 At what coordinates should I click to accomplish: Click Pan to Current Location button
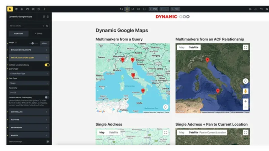coord(213,133)
